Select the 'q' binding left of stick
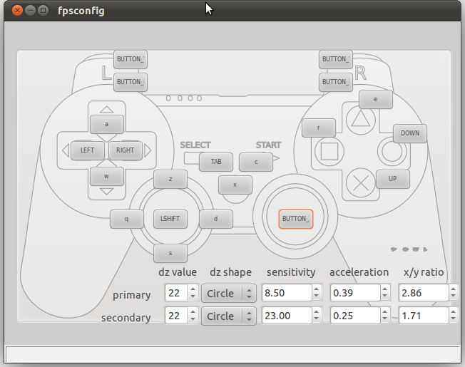 tap(127, 219)
